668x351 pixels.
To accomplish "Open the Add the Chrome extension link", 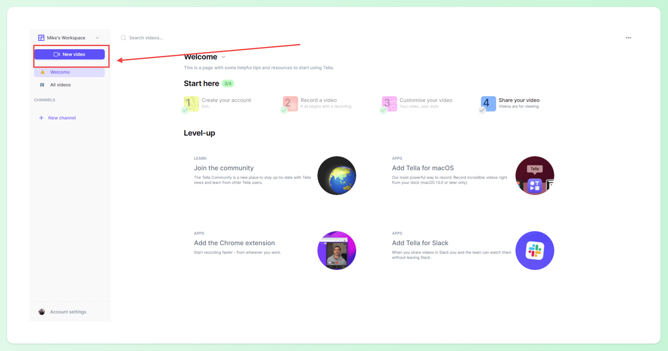I will click(234, 243).
